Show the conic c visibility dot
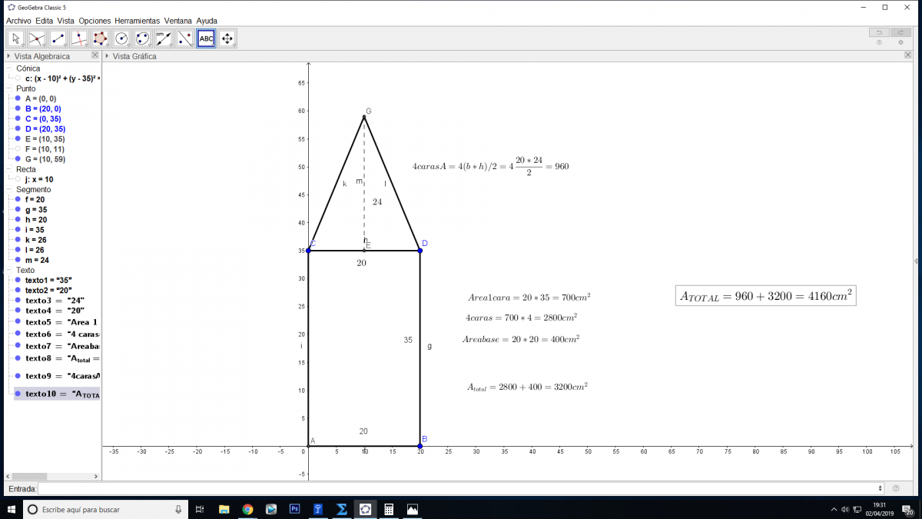Viewport: 922px width, 519px height. [18, 78]
